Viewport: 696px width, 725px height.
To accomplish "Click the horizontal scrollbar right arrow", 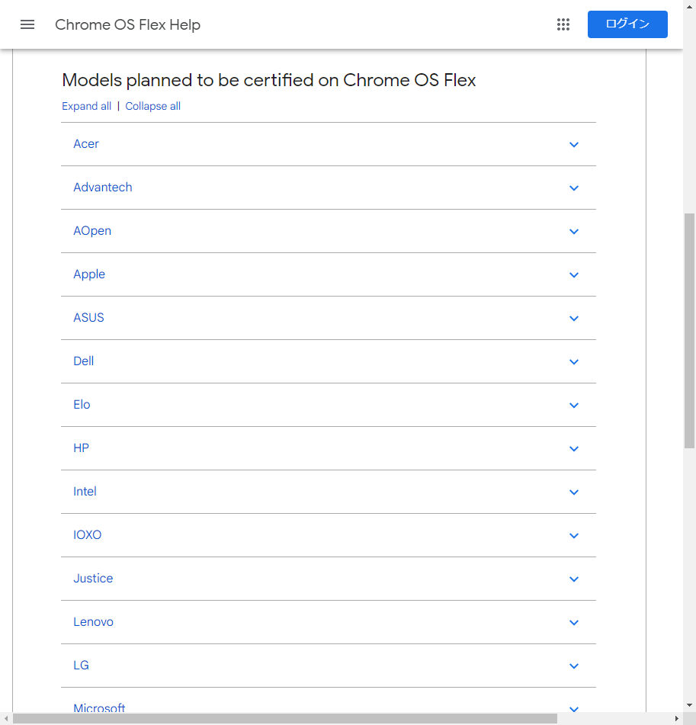I will (x=677, y=719).
